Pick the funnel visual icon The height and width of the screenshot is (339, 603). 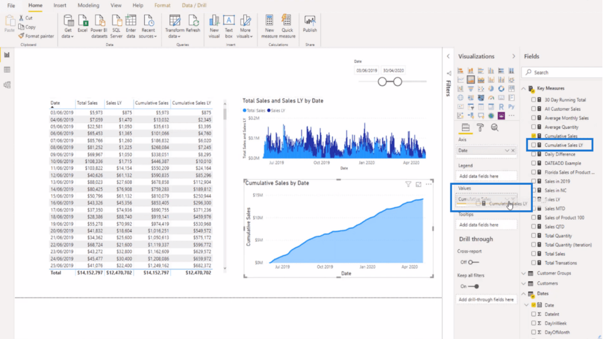point(471,89)
